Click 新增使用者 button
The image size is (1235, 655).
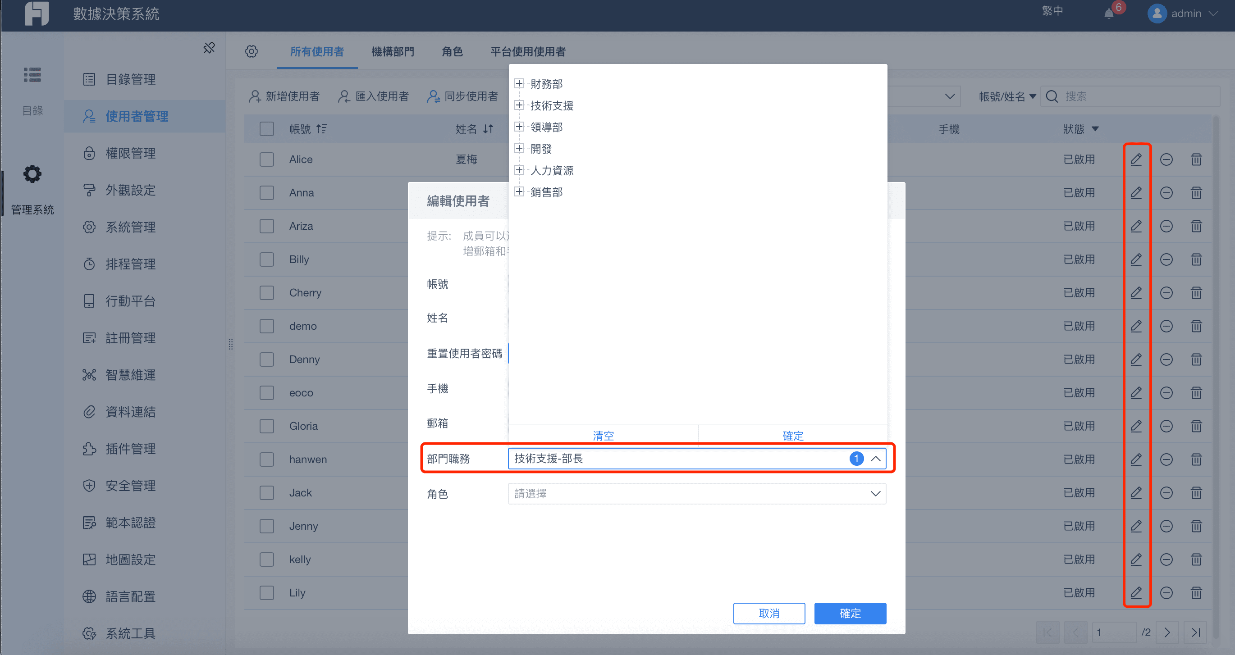284,96
